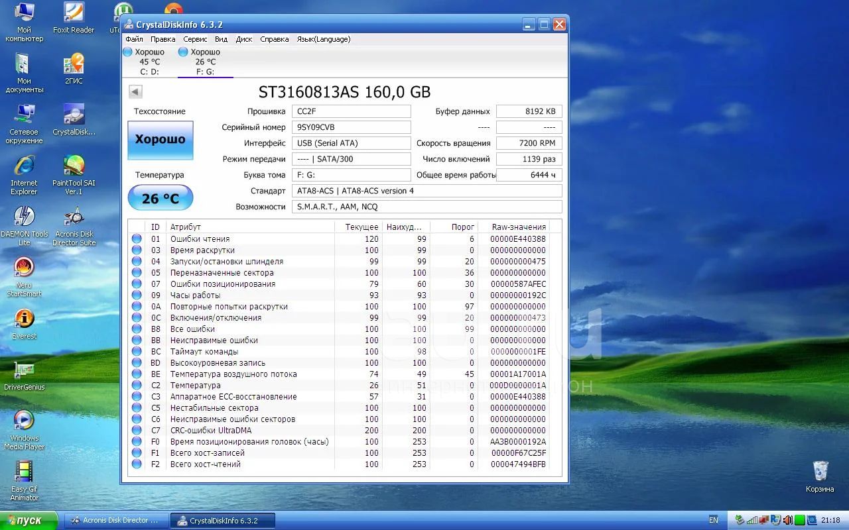
Task: Open the Правка menu
Action: tap(163, 39)
